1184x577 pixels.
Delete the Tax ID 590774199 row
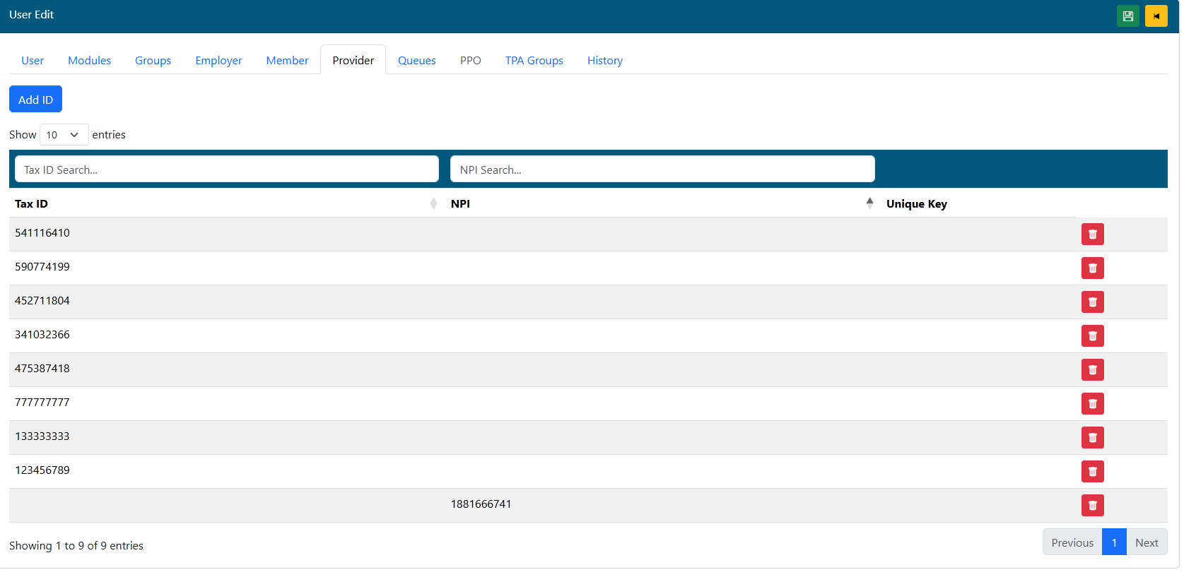point(1092,268)
